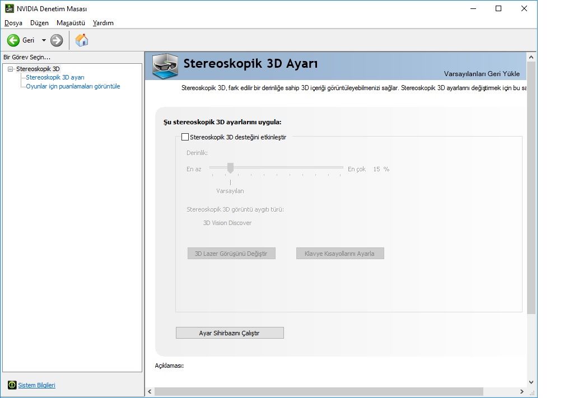578x398 pixels.
Task: Open the Yardım menu
Action: point(103,23)
